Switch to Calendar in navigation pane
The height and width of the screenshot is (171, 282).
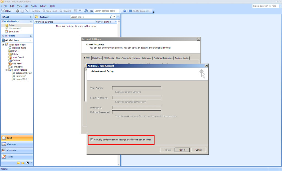pos(17,144)
